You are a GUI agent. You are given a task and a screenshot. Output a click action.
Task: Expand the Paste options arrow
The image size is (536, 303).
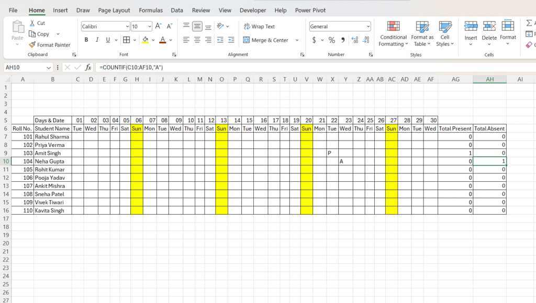tap(17, 44)
